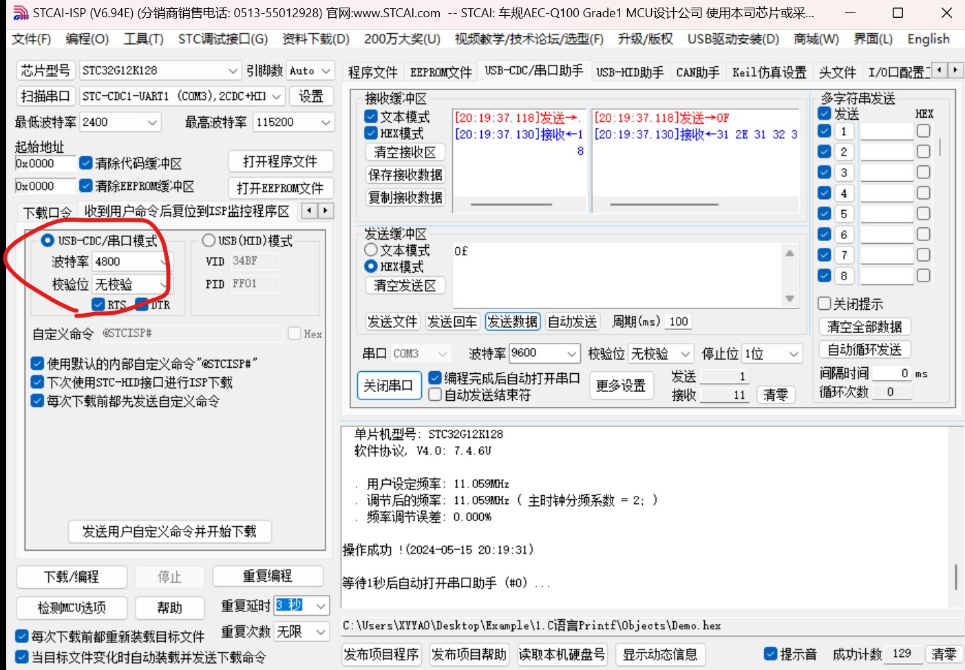Click the 起始地址 0x0000 code address field

(x=45, y=163)
